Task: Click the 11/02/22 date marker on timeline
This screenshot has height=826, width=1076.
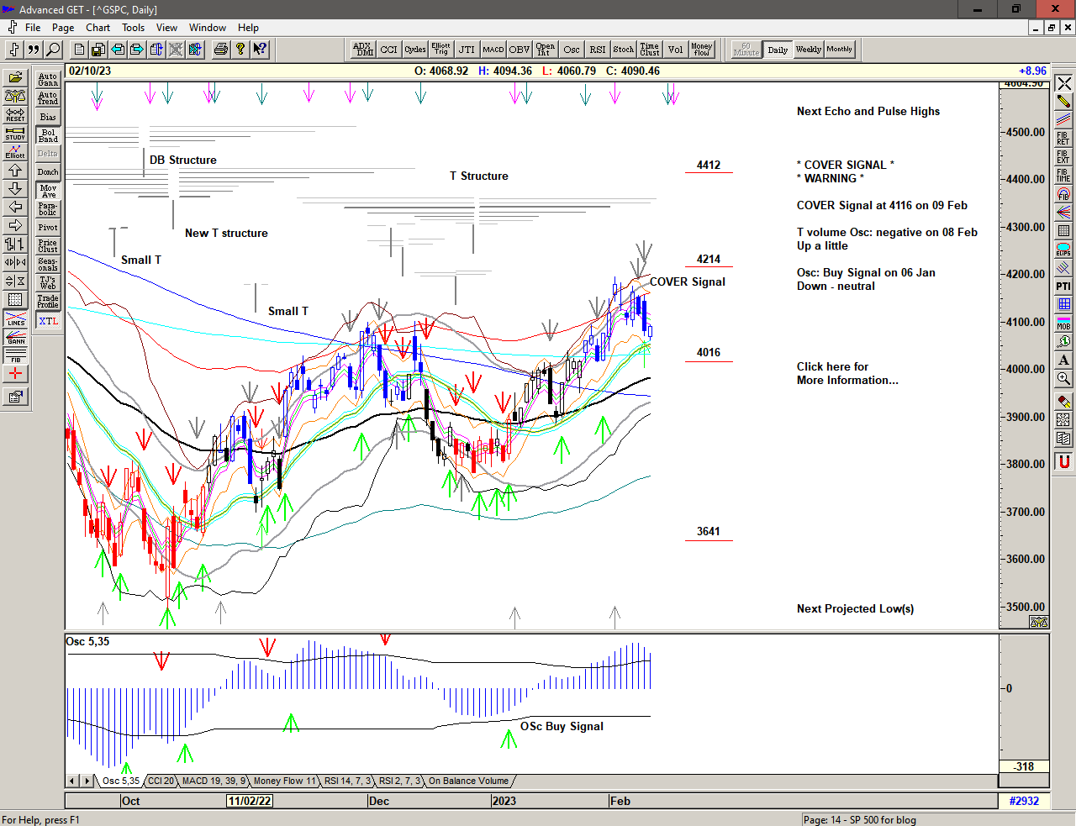Action: (250, 801)
